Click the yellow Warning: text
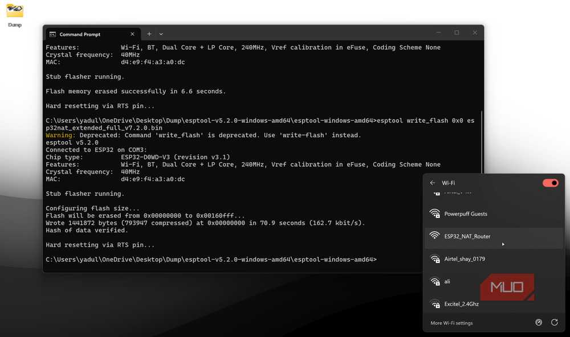 pyautogui.click(x=61, y=135)
